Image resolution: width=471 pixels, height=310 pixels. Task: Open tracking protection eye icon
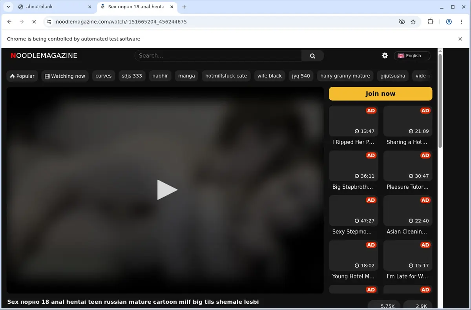pyautogui.click(x=402, y=22)
